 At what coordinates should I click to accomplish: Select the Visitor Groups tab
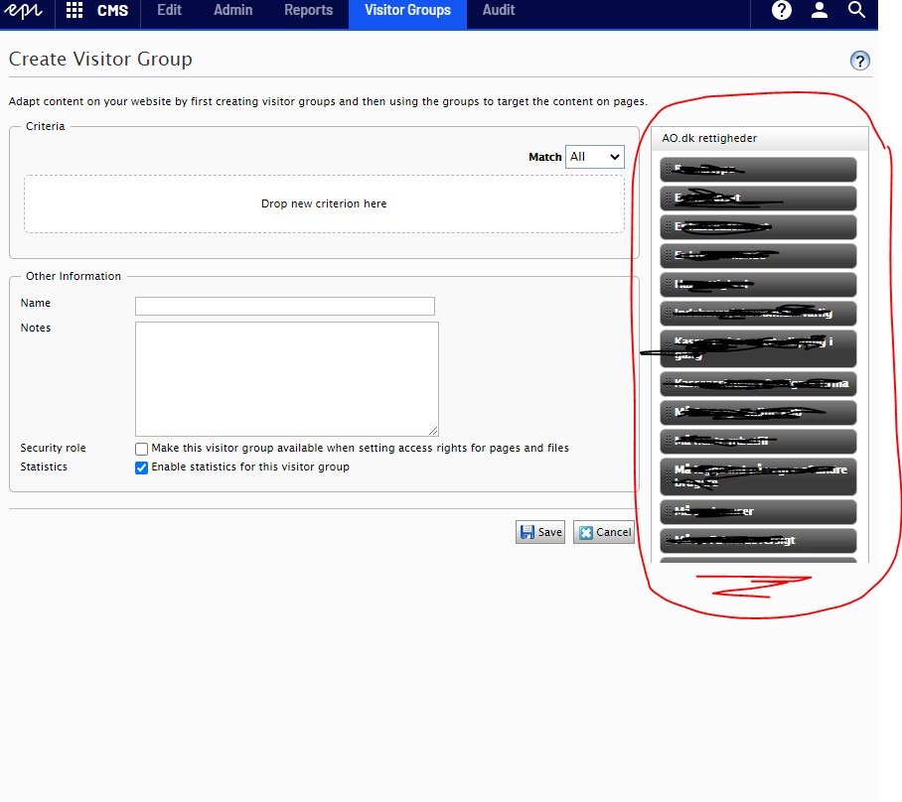pos(407,11)
